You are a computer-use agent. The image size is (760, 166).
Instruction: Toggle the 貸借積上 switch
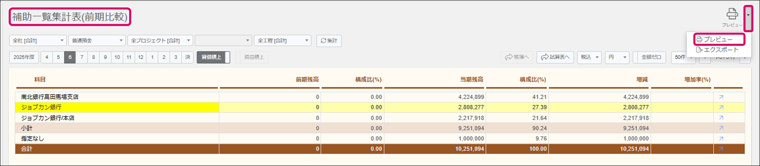click(213, 57)
